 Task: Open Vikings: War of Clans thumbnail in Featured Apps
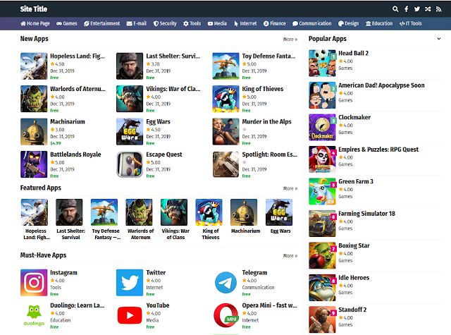(x=174, y=212)
